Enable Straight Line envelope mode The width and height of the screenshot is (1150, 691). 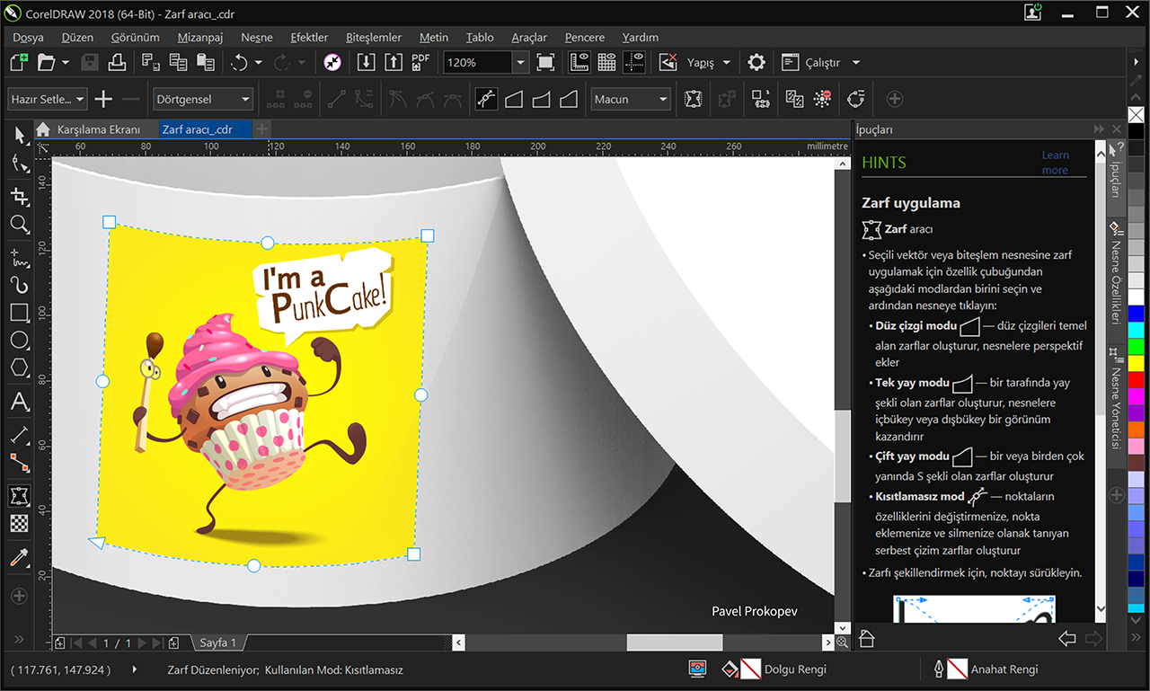[x=514, y=99]
